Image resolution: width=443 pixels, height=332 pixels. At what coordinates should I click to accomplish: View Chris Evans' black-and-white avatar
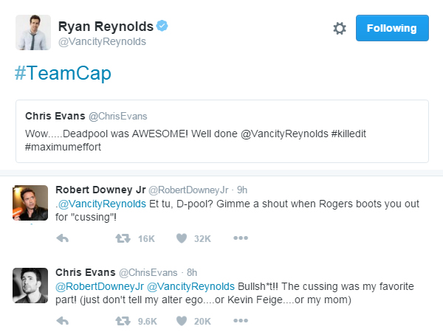pyautogui.click(x=30, y=286)
